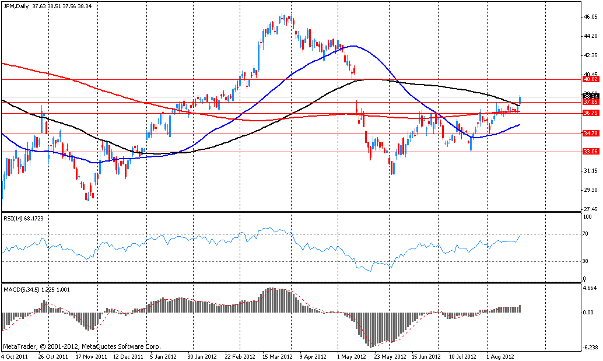Click the 36.75 price level label
This screenshot has height=361, width=603.
coord(591,113)
